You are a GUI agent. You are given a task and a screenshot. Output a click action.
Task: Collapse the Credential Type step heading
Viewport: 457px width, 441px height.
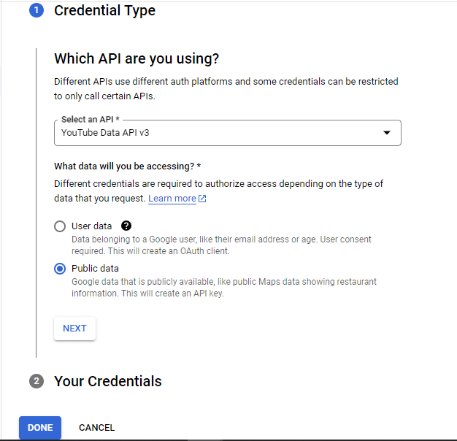tap(104, 11)
